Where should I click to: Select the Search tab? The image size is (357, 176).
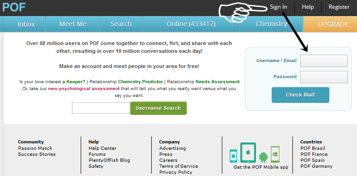point(121,24)
